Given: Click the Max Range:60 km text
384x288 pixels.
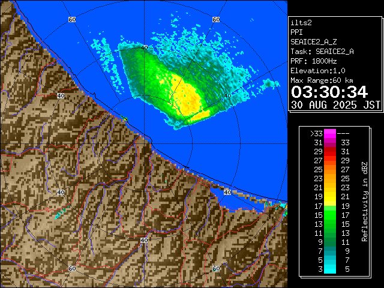Looking at the screenshot, I should click(x=322, y=80).
